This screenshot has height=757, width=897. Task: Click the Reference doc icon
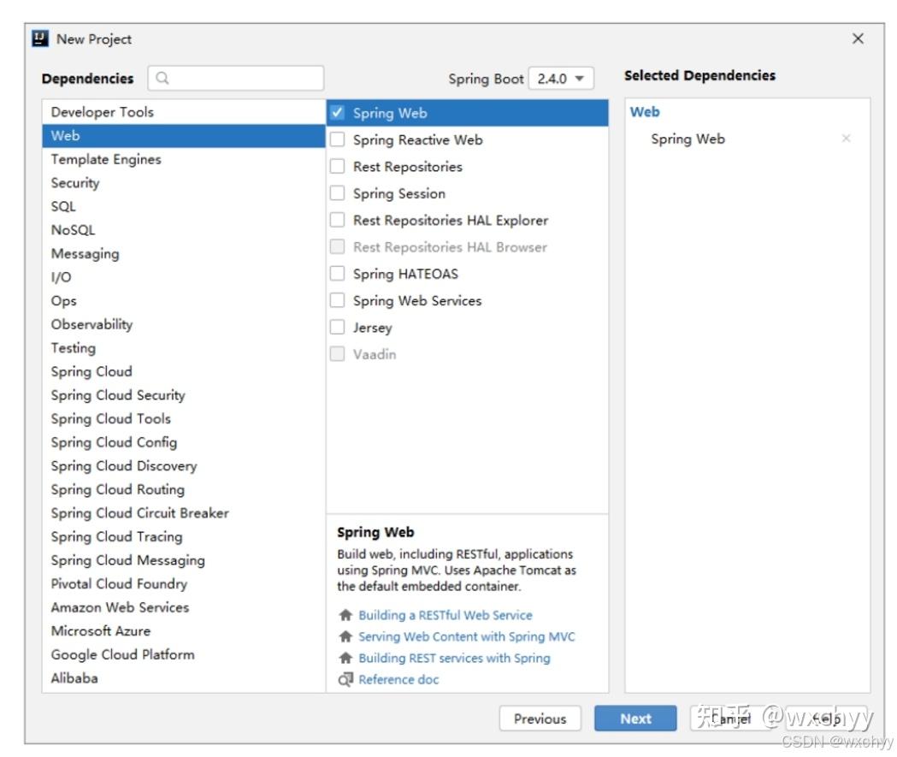point(345,679)
